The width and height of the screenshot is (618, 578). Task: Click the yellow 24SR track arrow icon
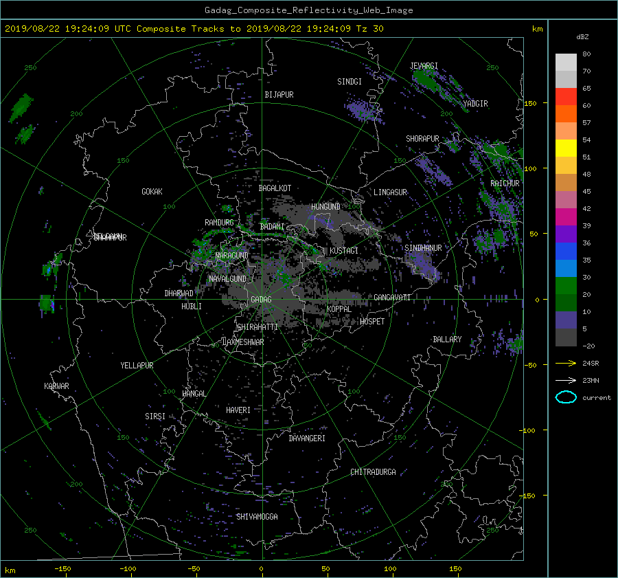point(566,363)
